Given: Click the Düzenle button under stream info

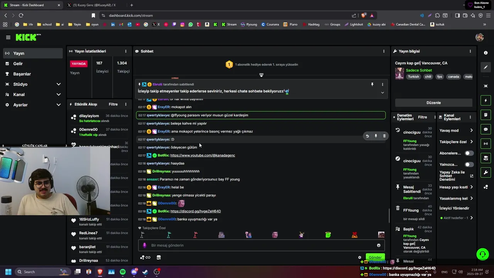Looking at the screenshot, I should [x=433, y=103].
